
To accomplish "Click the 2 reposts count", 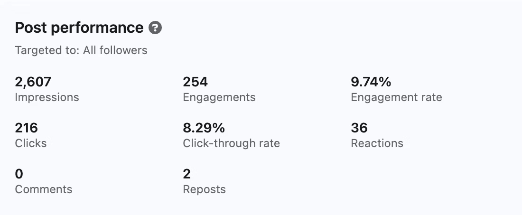I will coord(186,174).
